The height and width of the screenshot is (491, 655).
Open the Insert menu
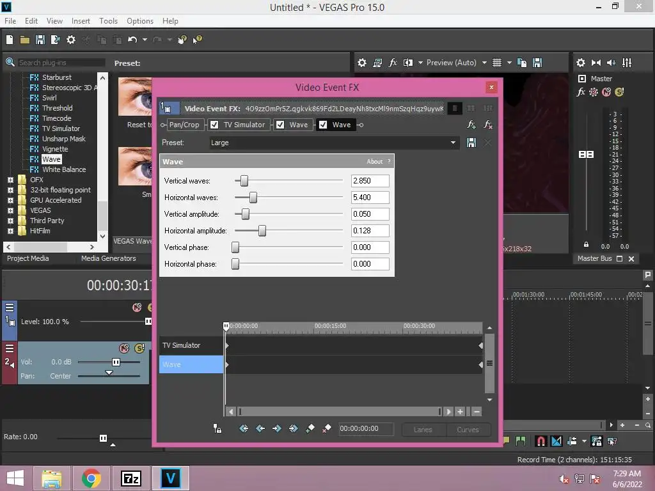[81, 21]
